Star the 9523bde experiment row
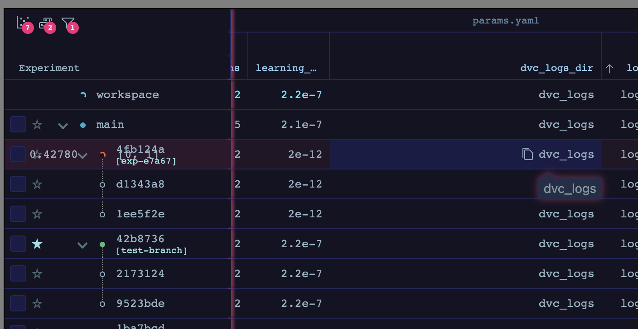Viewport: 638px width, 329px height. [37, 303]
